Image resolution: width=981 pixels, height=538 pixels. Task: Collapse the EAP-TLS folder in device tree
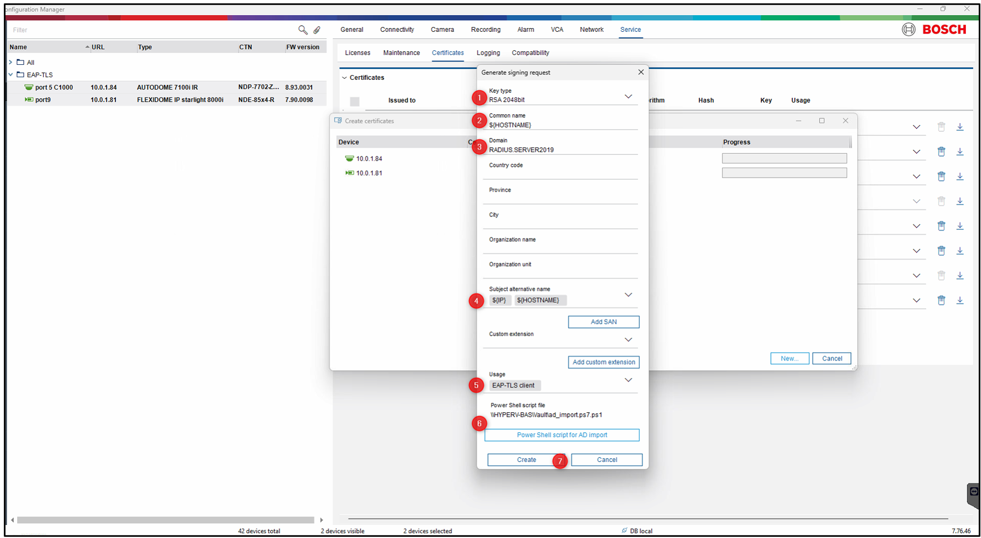[11, 75]
